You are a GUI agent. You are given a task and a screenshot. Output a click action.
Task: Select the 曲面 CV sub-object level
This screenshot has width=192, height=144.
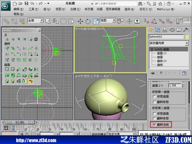click(162, 53)
